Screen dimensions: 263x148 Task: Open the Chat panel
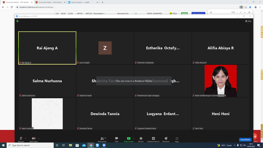click(x=116, y=139)
